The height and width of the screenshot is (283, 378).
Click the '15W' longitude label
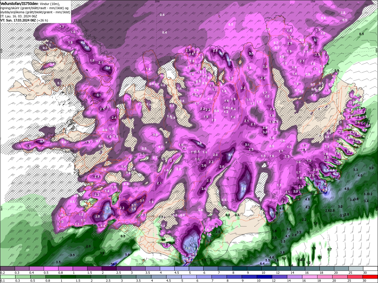(x=313, y=1)
